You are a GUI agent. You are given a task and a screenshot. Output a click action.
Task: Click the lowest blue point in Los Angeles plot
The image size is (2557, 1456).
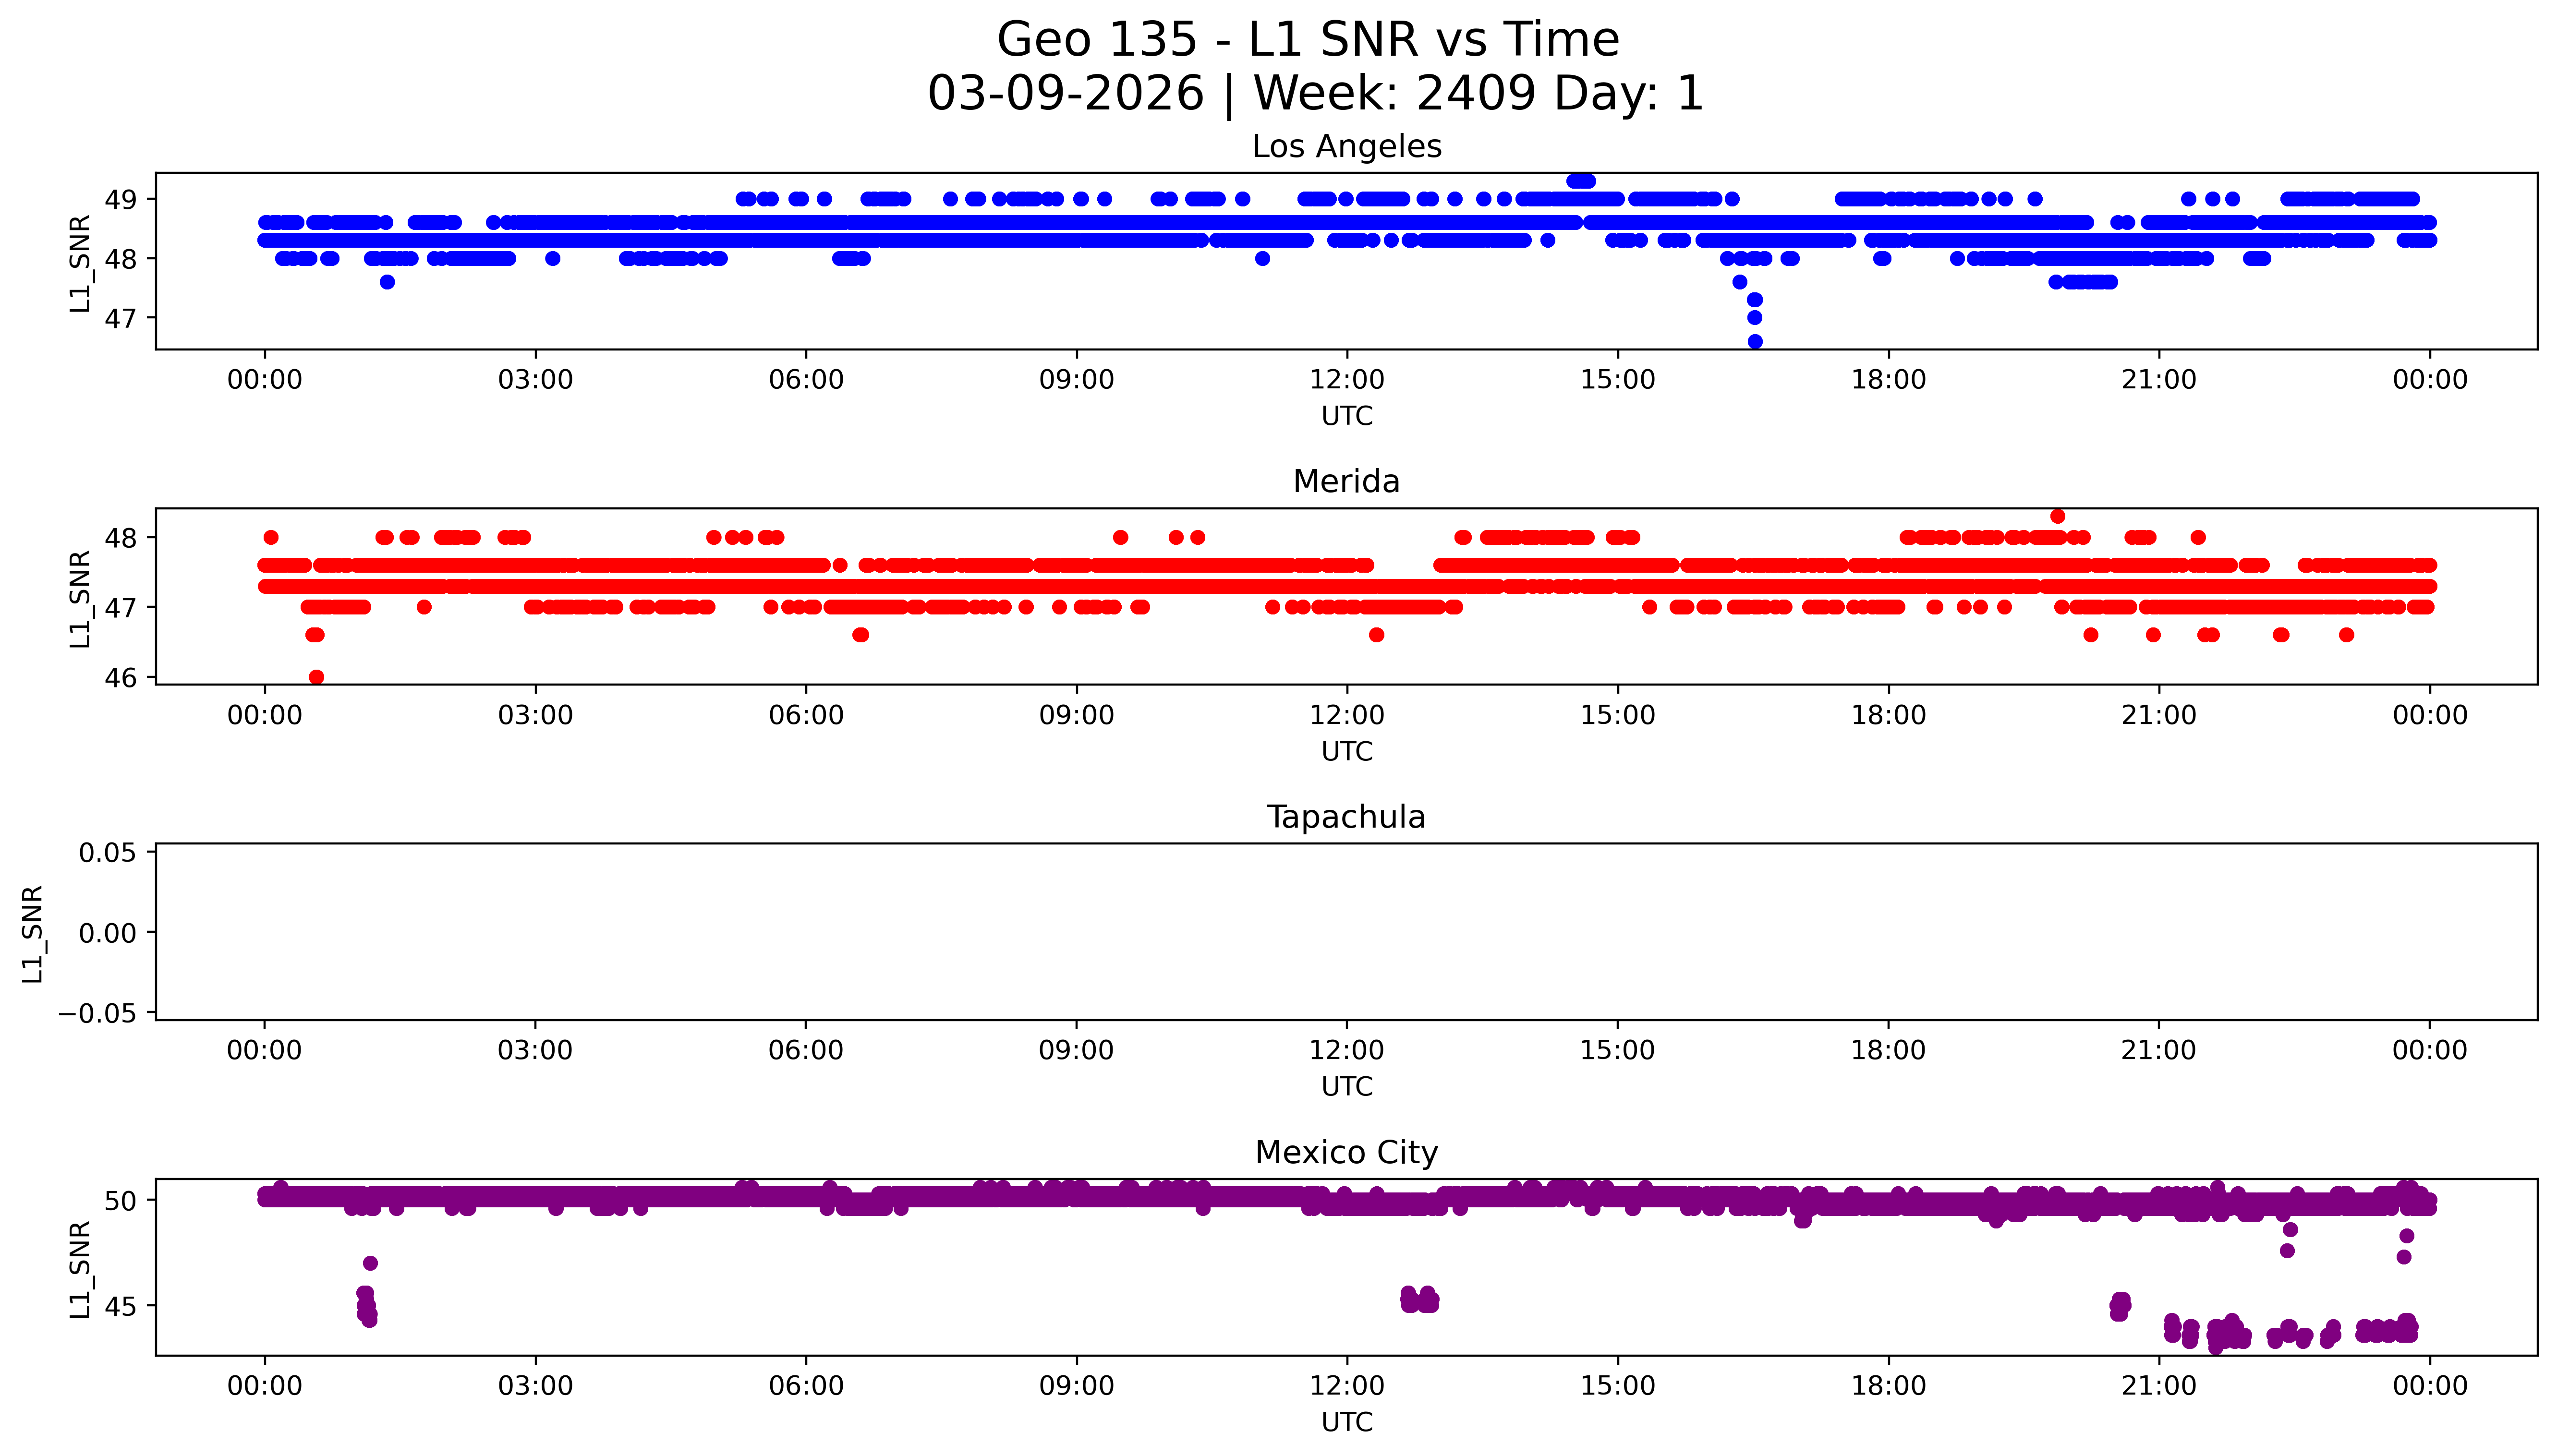1754,341
